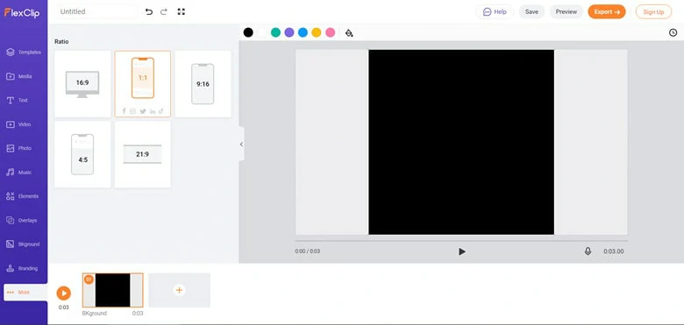This screenshot has height=325, width=684.
Task: Open the clock duration icon
Action: 673,32
